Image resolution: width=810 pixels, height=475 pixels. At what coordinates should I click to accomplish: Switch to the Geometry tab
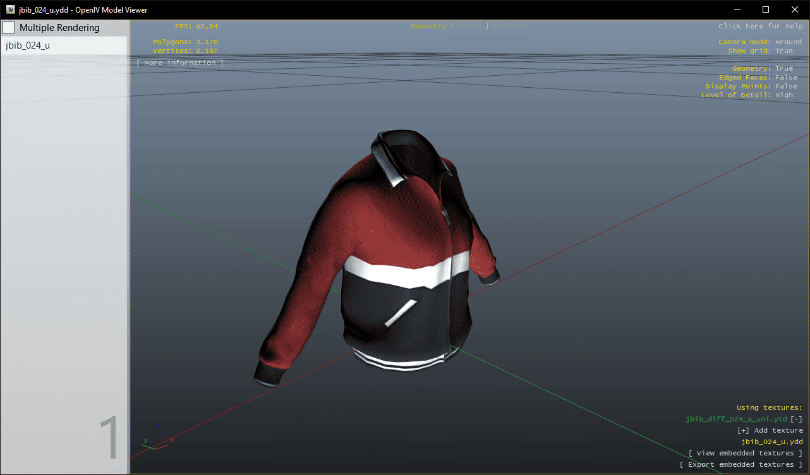click(x=428, y=27)
